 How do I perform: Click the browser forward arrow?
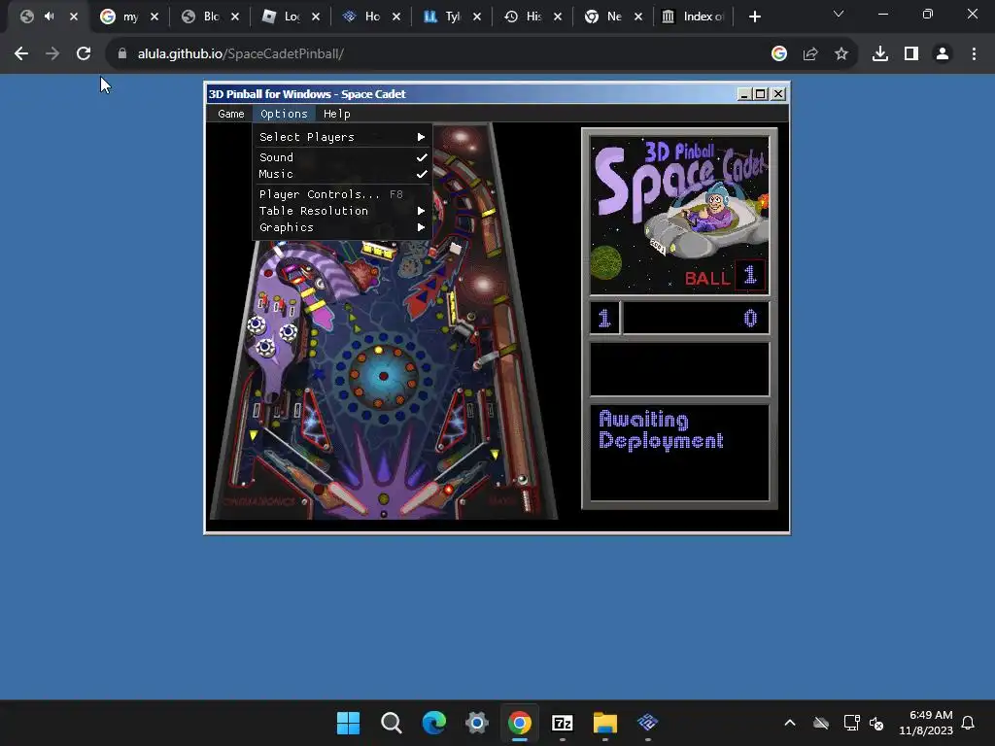(52, 54)
